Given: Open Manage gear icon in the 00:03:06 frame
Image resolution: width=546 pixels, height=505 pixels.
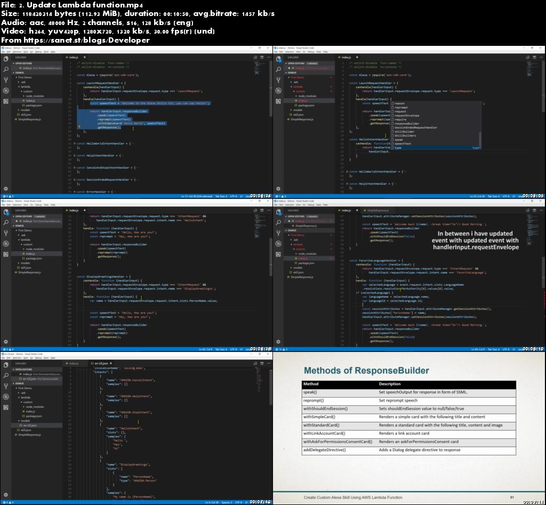Looking at the screenshot, I should pos(278,188).
